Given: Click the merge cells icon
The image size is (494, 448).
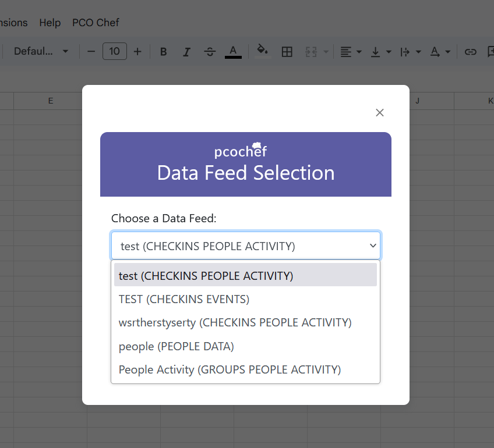Looking at the screenshot, I should (x=311, y=52).
